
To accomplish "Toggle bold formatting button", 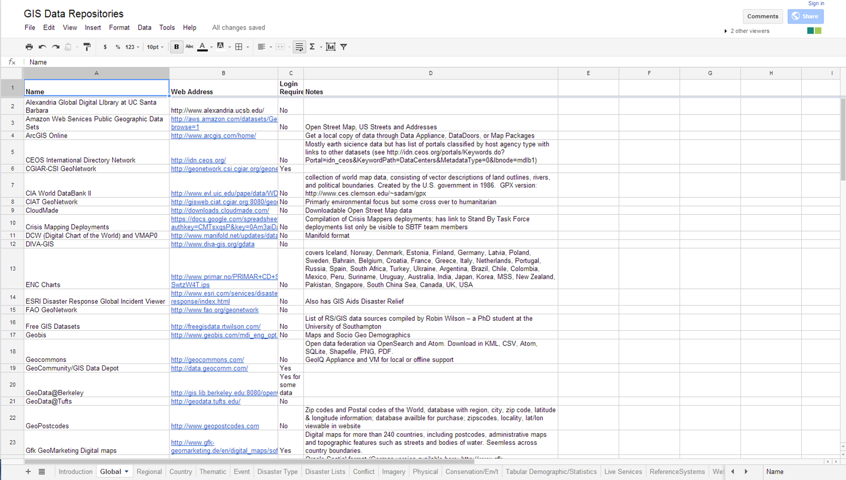I will click(x=176, y=47).
